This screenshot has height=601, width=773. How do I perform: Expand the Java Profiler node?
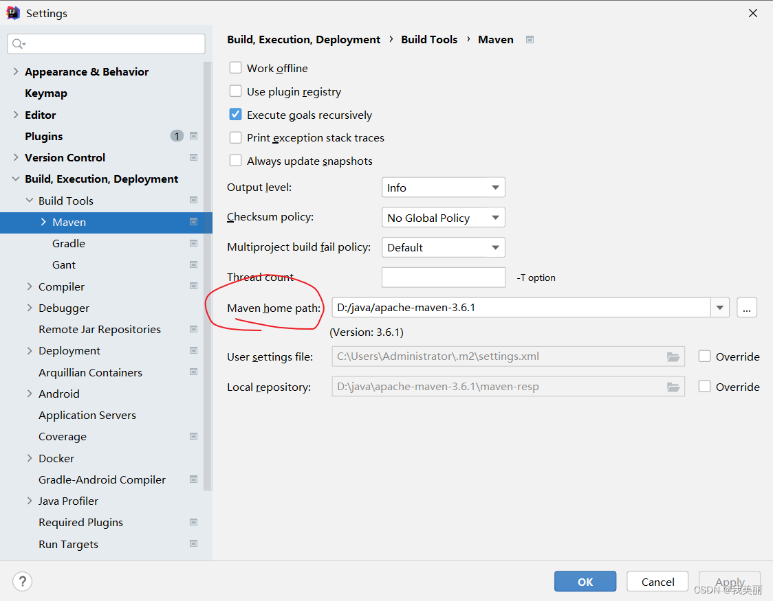click(30, 501)
